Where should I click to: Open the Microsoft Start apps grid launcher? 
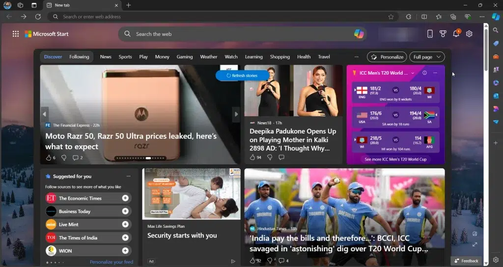coord(15,34)
